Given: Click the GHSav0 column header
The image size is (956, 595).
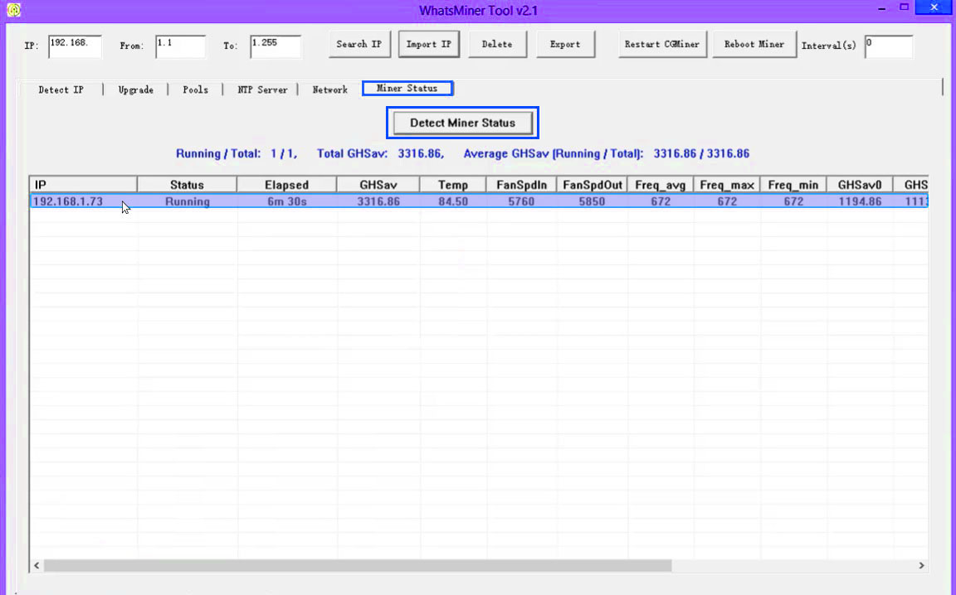Looking at the screenshot, I should point(860,185).
